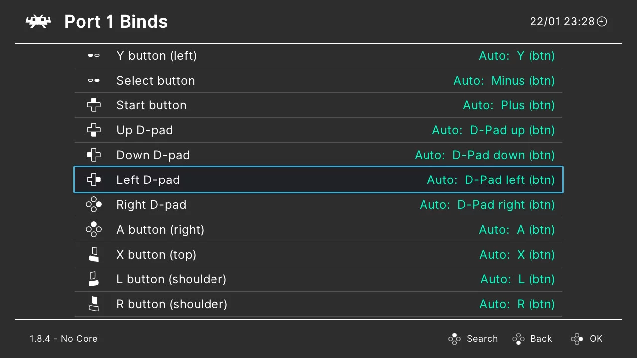Click the Down D-pad row
Viewport: 637px width, 358px height.
tap(318, 155)
